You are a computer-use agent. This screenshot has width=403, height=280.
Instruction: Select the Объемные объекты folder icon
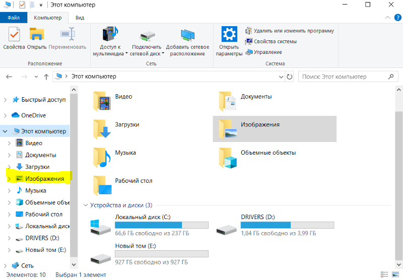click(228, 158)
